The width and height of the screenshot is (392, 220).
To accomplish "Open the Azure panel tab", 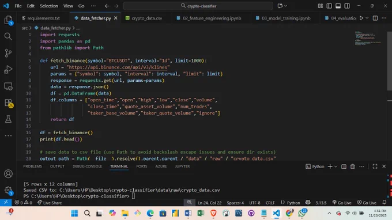I will (161, 166).
